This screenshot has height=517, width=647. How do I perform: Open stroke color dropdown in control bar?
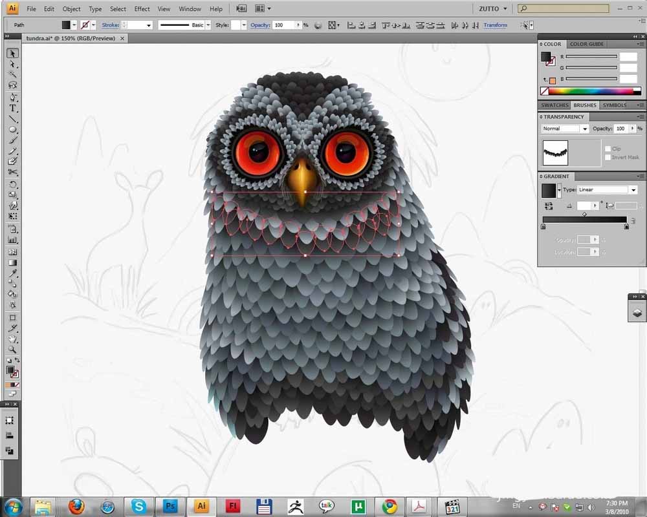(94, 25)
